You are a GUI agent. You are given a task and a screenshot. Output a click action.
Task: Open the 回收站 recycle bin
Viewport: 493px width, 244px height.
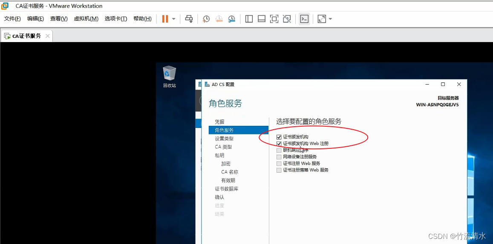tap(170, 77)
